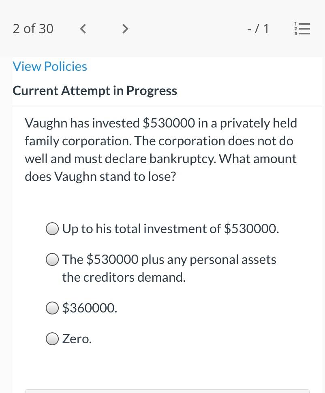Click 'does Vaughn stand to lose?' question line
Viewport: 325px width, 393px height.
(x=100, y=176)
